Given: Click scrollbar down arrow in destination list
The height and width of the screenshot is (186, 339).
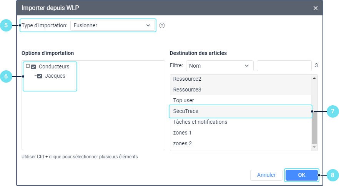Looking at the screenshot, I should click(314, 147).
